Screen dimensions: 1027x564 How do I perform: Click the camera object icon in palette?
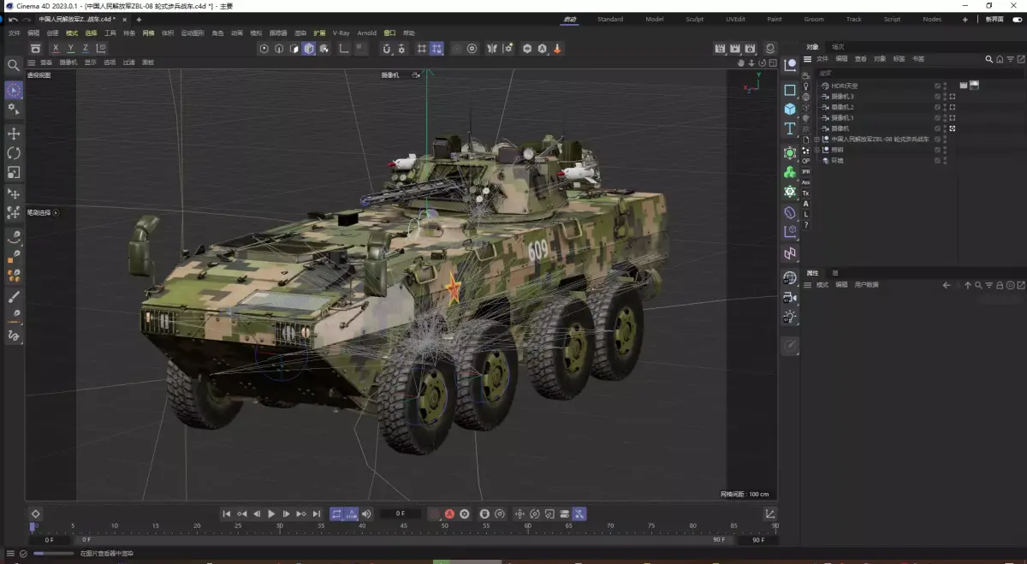(789, 297)
